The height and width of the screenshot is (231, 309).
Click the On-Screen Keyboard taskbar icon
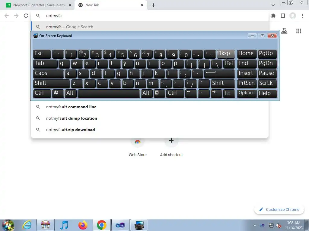coord(139,225)
